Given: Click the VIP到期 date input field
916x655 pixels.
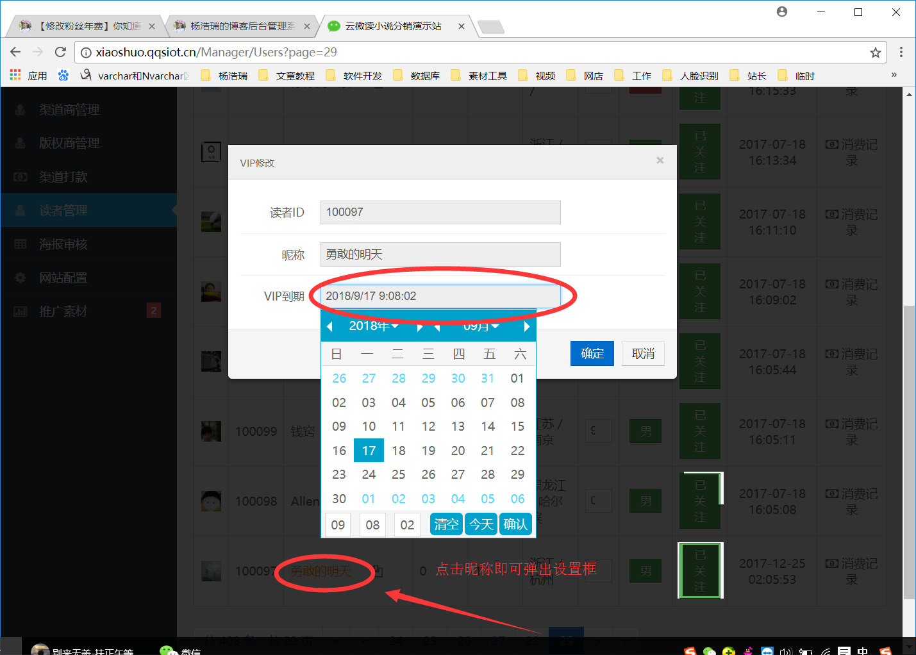Looking at the screenshot, I should 440,296.
